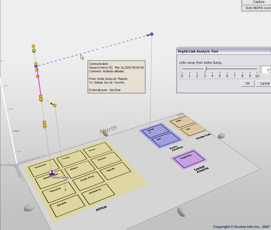Select the topmost yellow event node
This screenshot has width=271, height=230.
[x=33, y=46]
